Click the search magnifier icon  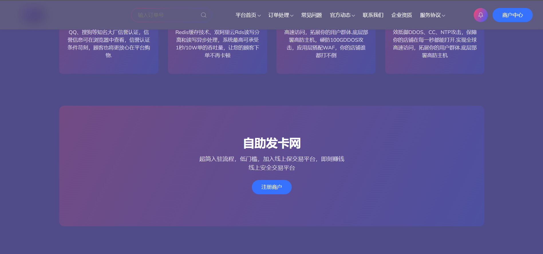click(x=204, y=15)
